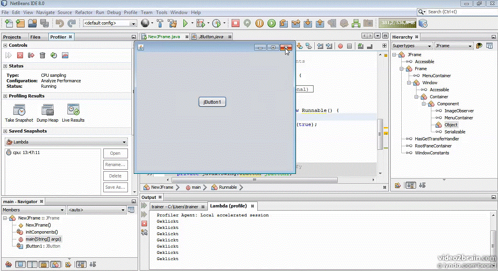This screenshot has width=498, height=271.
Task: Click red Stop icon in Profiler Controls
Action: tap(20, 55)
